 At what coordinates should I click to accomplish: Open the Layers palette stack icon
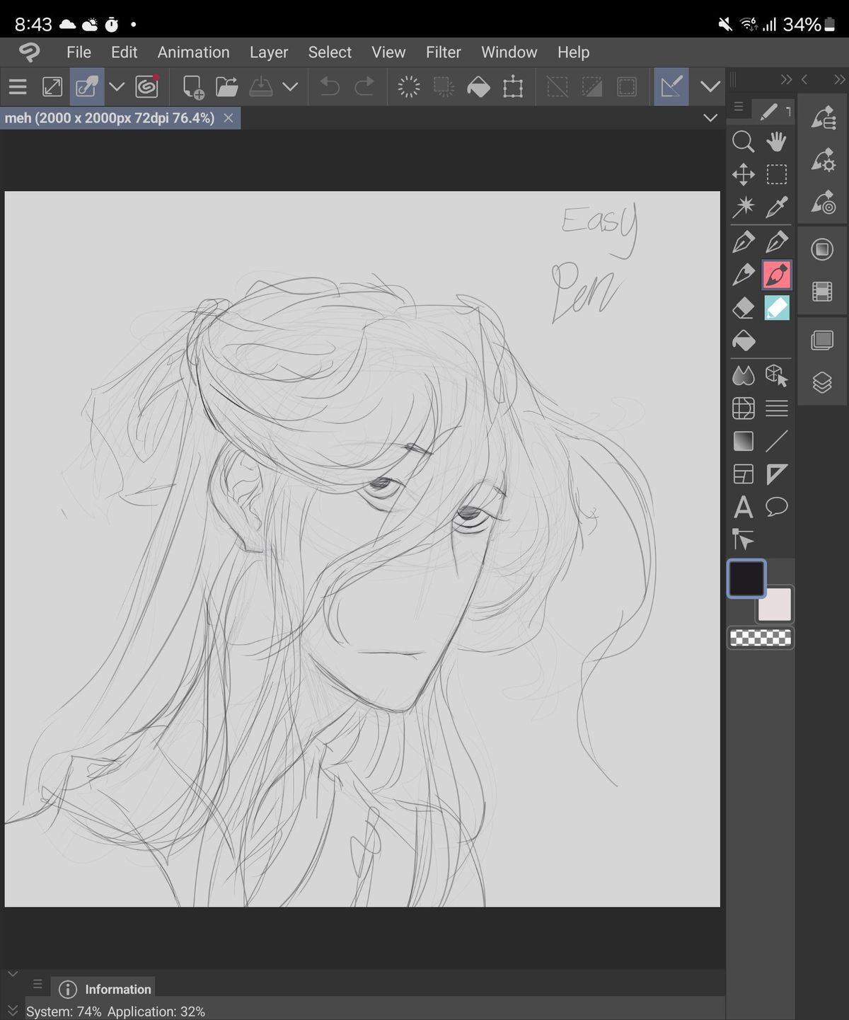click(x=822, y=383)
